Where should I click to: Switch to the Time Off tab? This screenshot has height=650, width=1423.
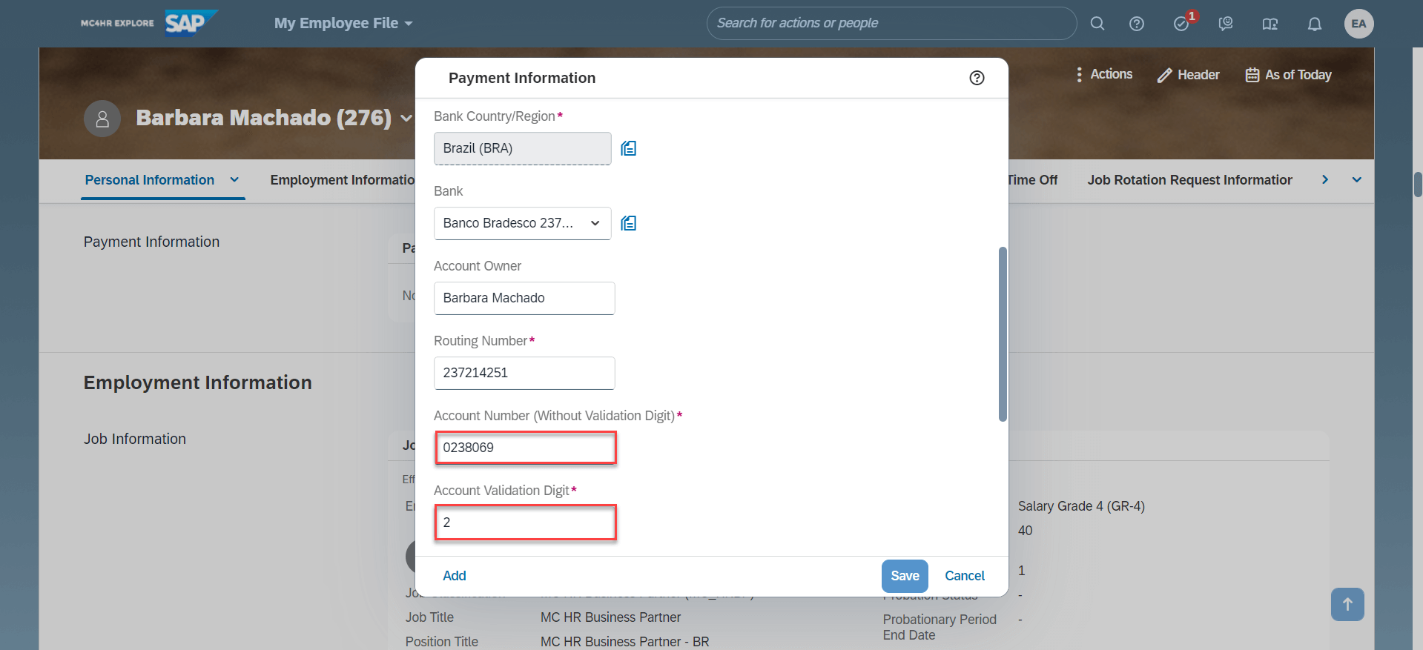[1032, 179]
